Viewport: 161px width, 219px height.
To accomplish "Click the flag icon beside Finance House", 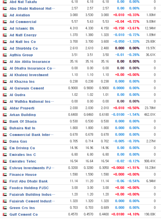I will 5,175.
